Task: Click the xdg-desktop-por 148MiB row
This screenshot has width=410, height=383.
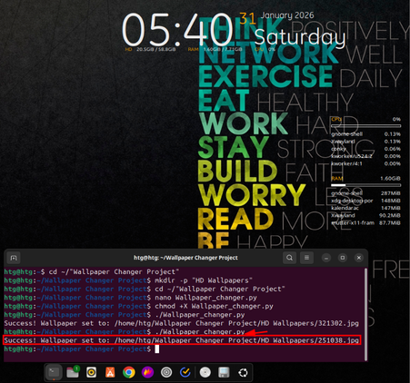Action: [365, 201]
